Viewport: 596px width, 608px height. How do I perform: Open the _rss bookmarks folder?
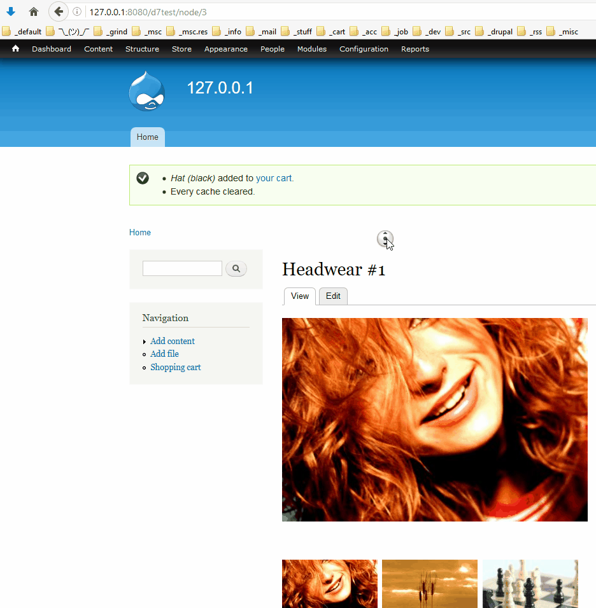tap(530, 32)
